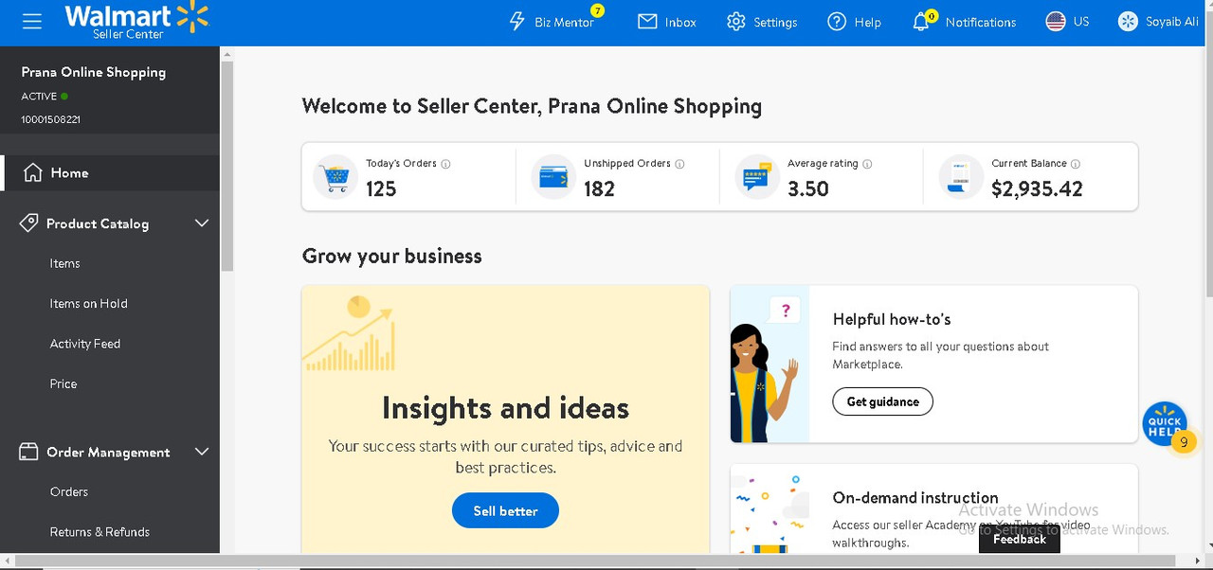The width and height of the screenshot is (1213, 570).
Task: Click the On-demand instruction heading
Action: [x=915, y=497]
